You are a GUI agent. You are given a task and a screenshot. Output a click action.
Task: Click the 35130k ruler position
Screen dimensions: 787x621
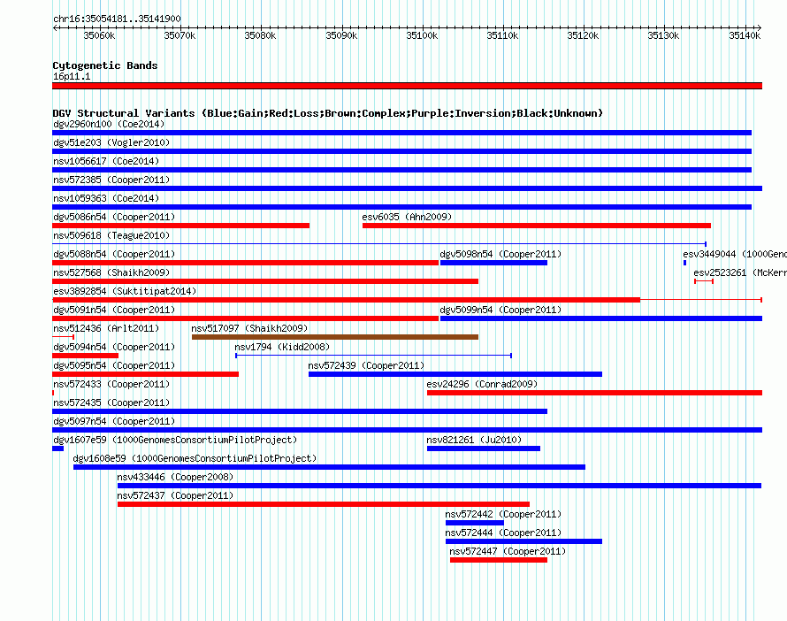(x=663, y=35)
